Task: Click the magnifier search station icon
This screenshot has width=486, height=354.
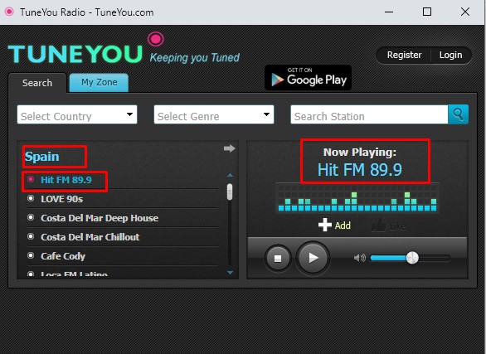Action: pyautogui.click(x=458, y=114)
